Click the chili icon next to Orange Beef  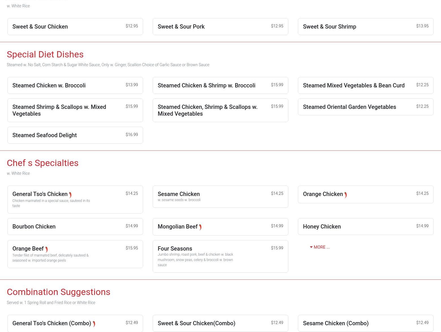coord(46,249)
